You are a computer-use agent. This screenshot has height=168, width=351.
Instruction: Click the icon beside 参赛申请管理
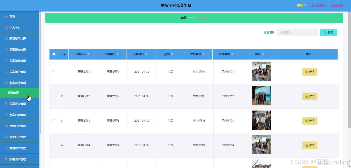[6, 83]
